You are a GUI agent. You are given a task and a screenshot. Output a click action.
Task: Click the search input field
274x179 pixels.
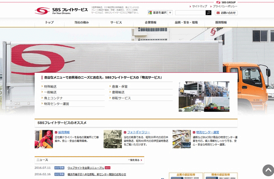tap(190, 13)
